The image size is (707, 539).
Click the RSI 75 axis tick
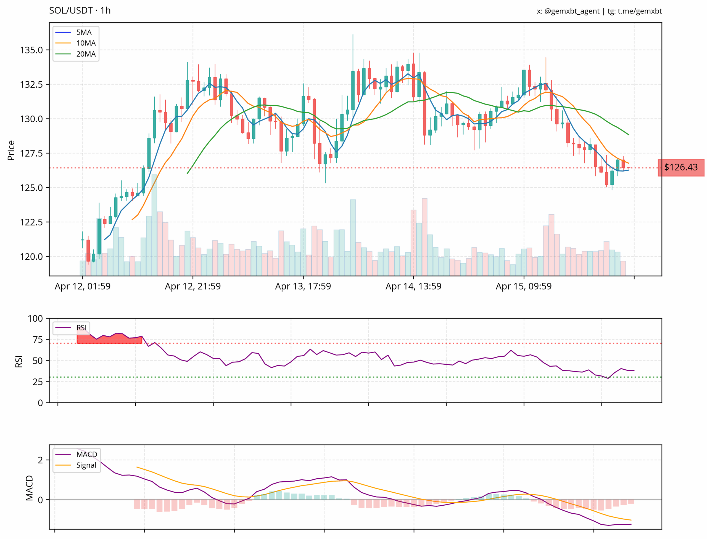coord(38,340)
